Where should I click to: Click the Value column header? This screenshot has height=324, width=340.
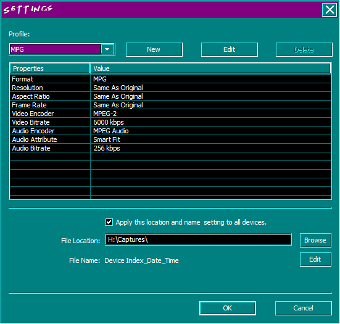pyautogui.click(x=210, y=69)
